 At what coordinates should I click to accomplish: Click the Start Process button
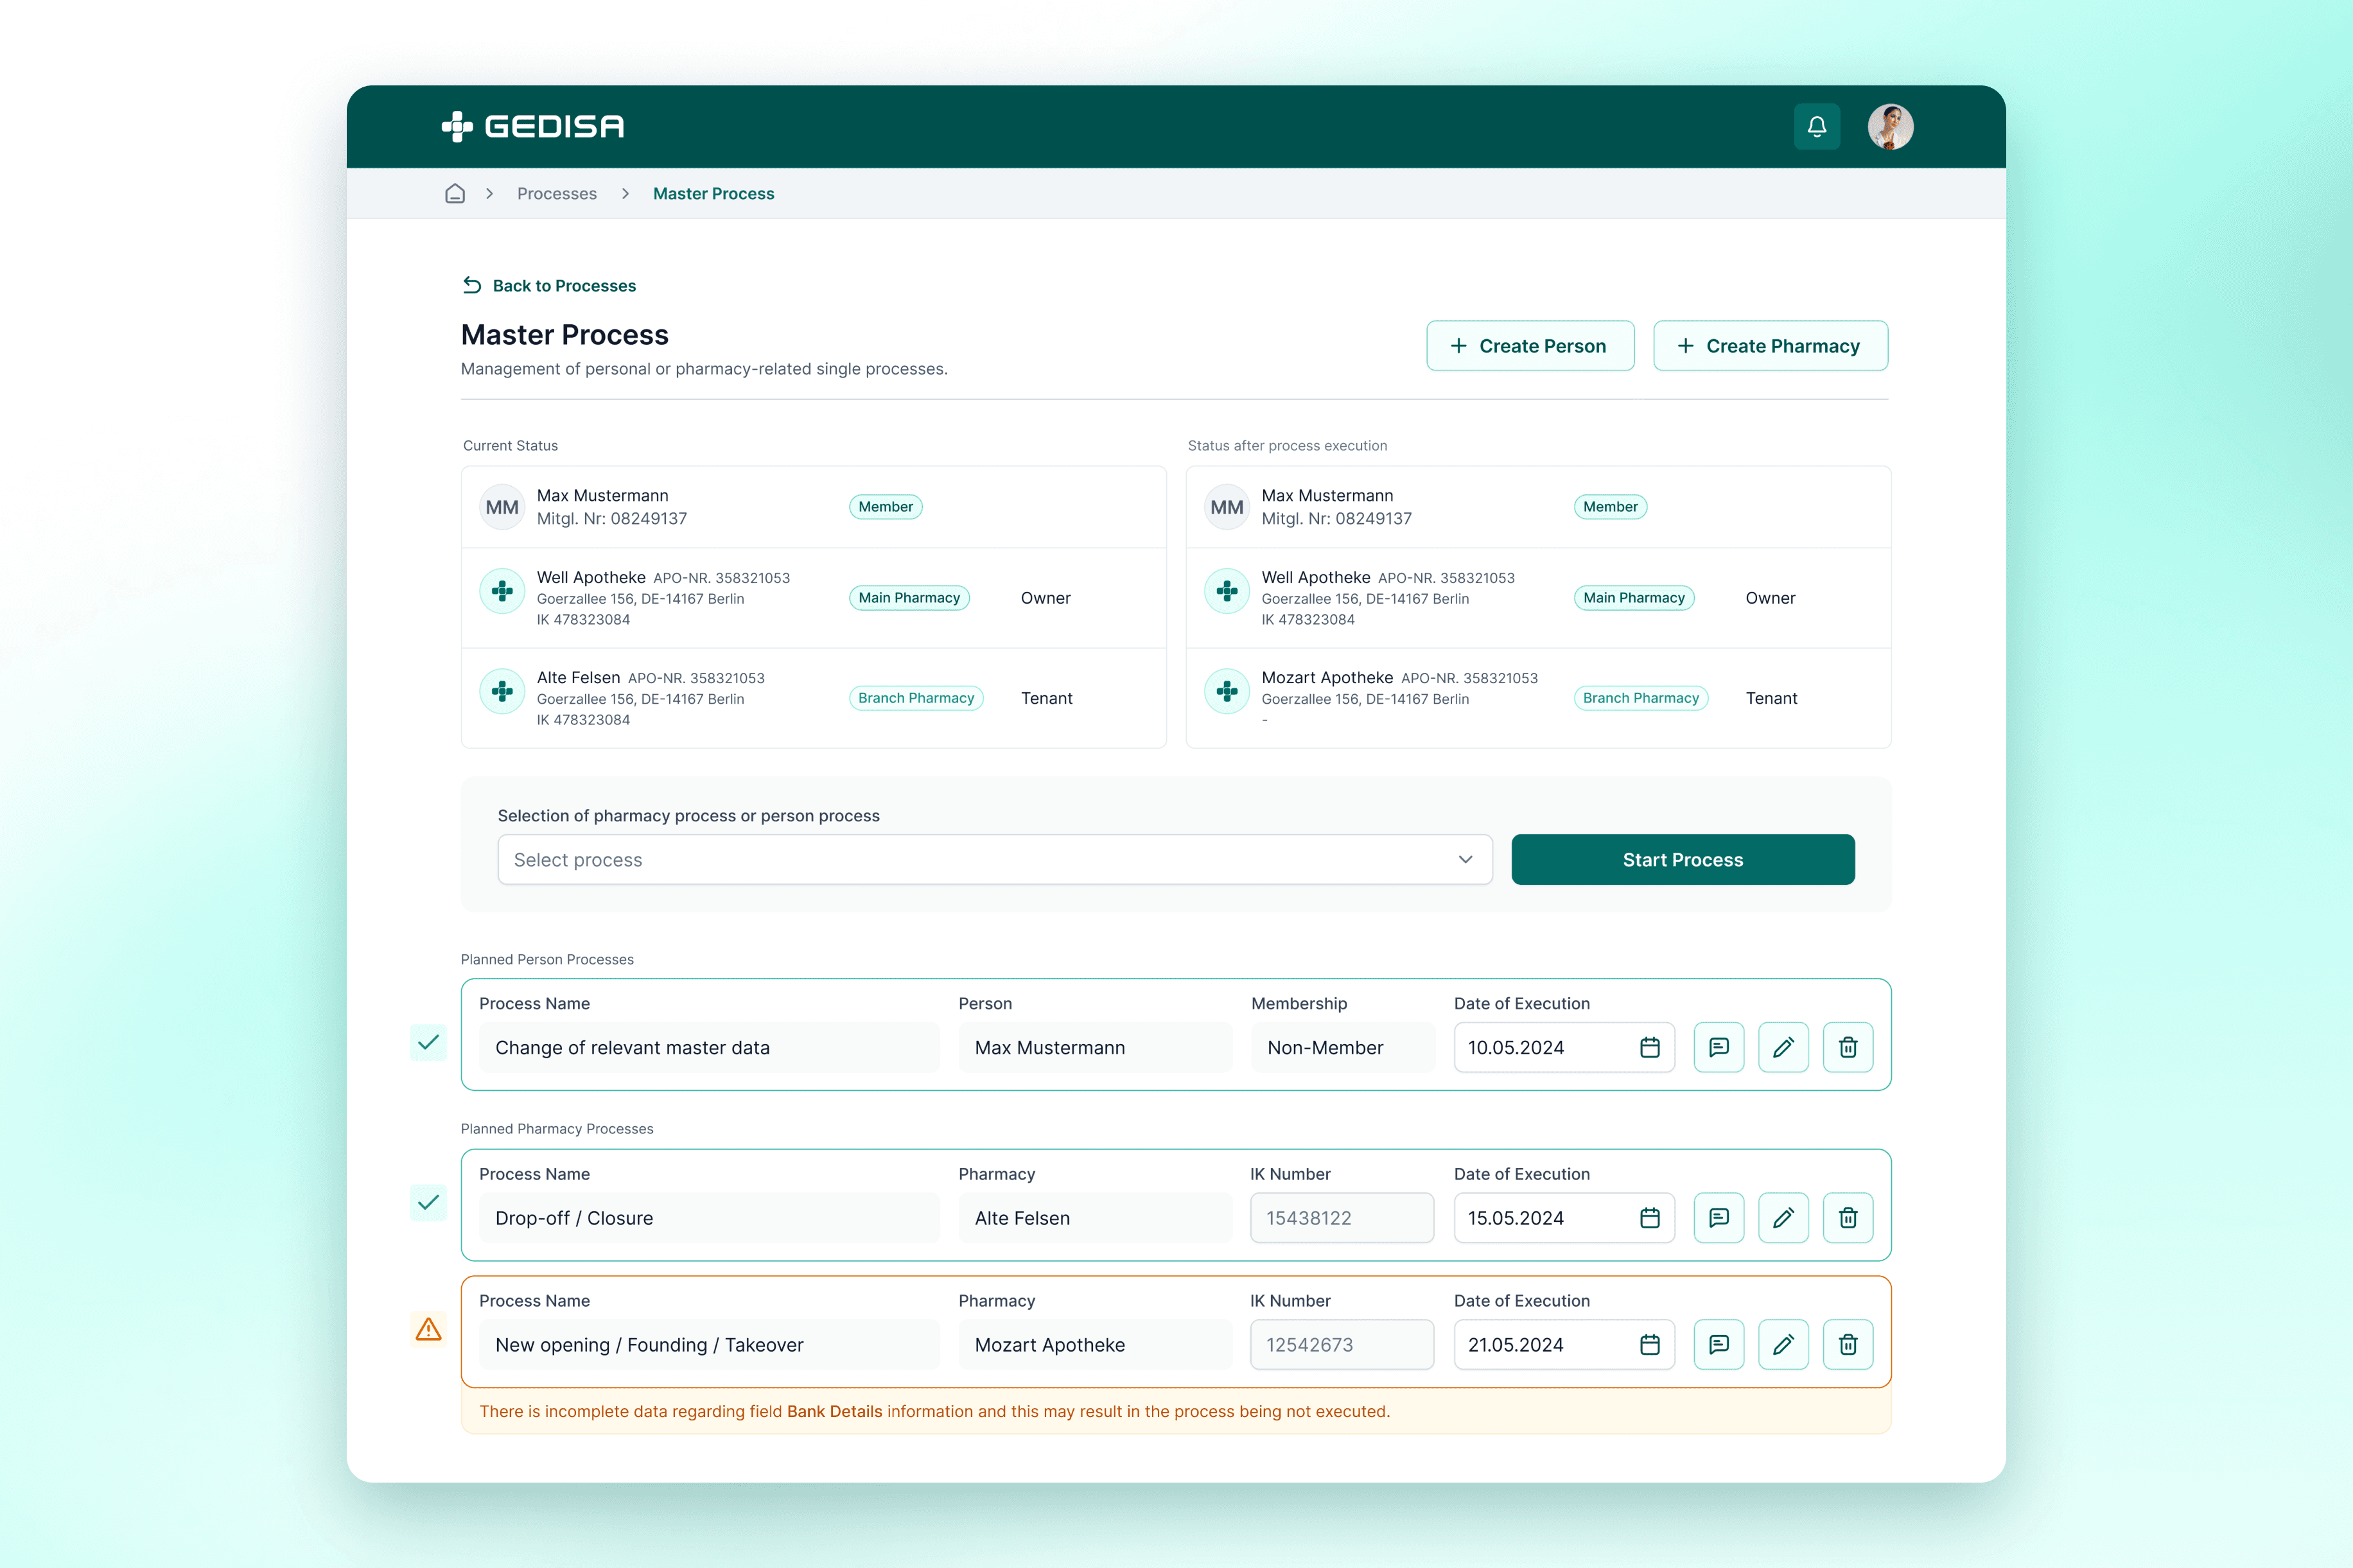click(1682, 860)
